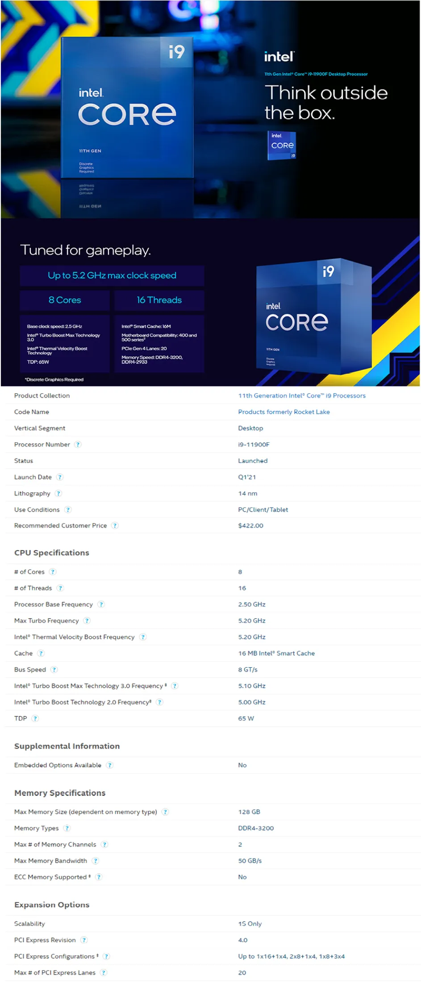This screenshot has height=982, width=421.
Task: Click the 'Supplemental Information' heading
Action: [x=67, y=746]
